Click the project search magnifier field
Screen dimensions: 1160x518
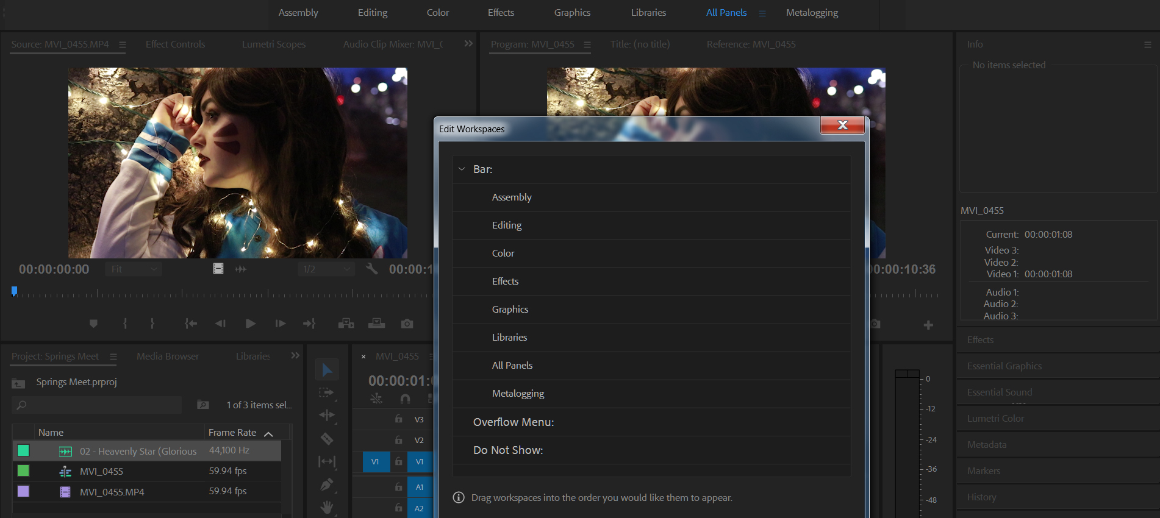tap(96, 405)
